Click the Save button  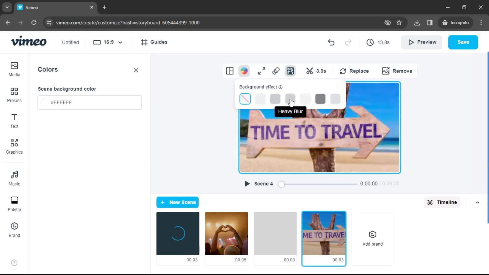click(464, 42)
